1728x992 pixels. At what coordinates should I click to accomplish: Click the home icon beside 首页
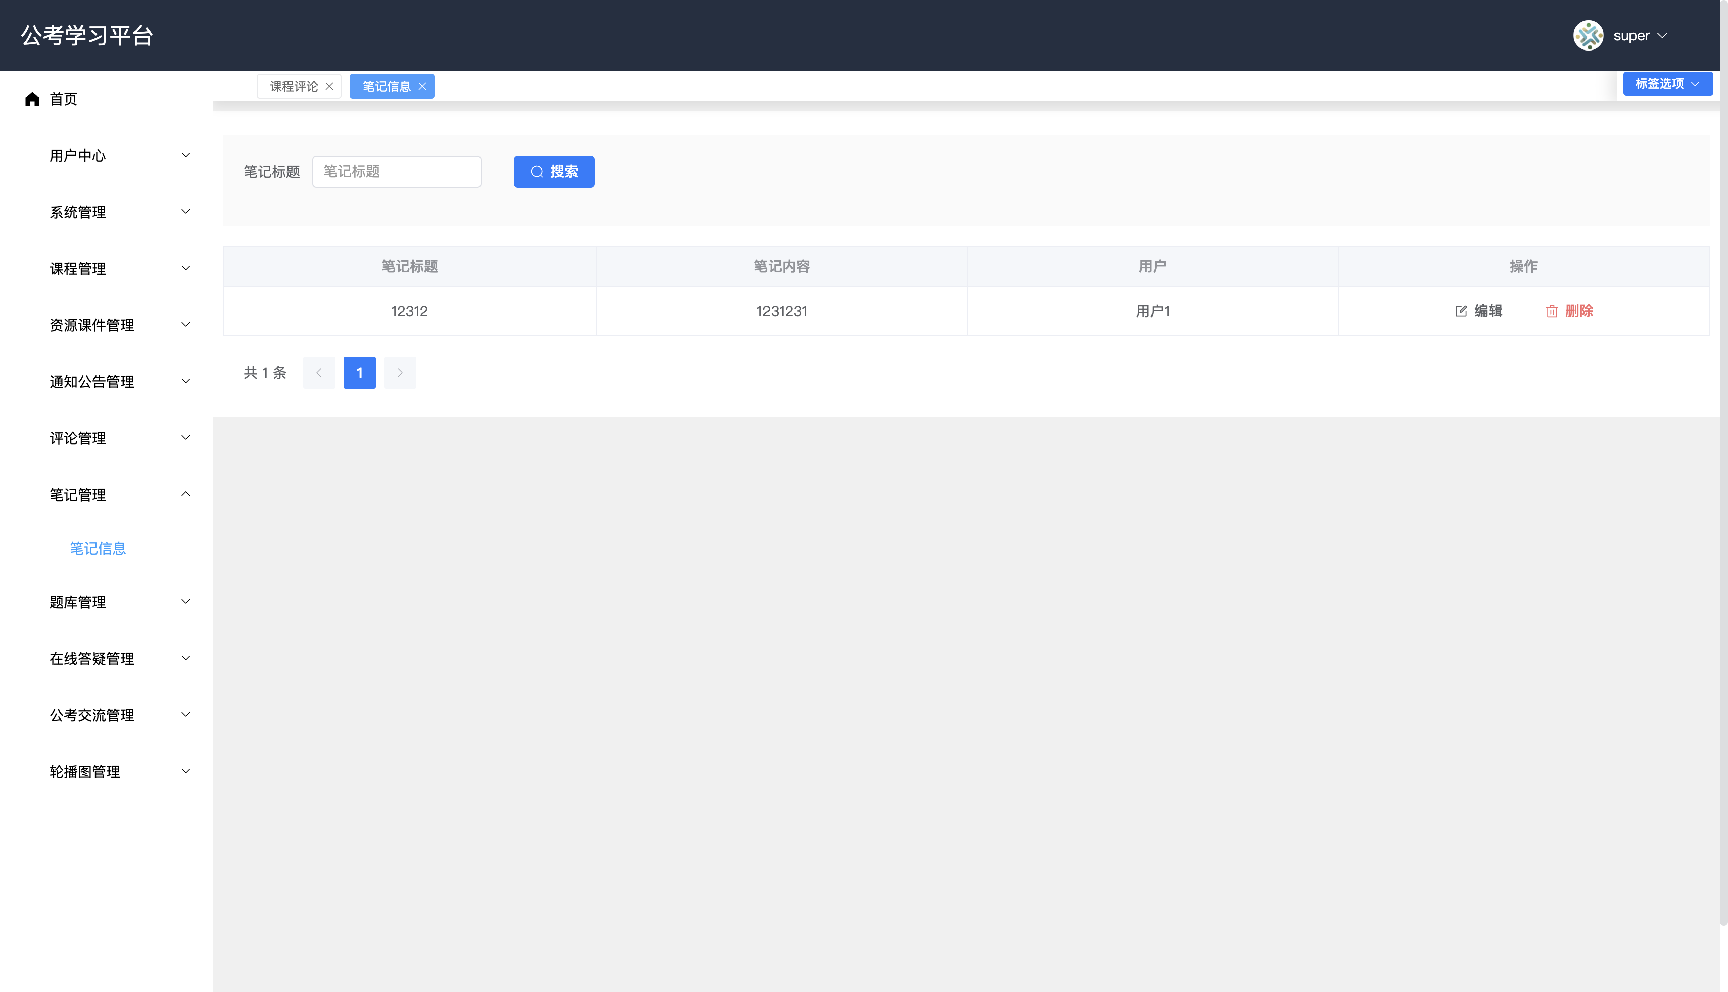click(32, 100)
